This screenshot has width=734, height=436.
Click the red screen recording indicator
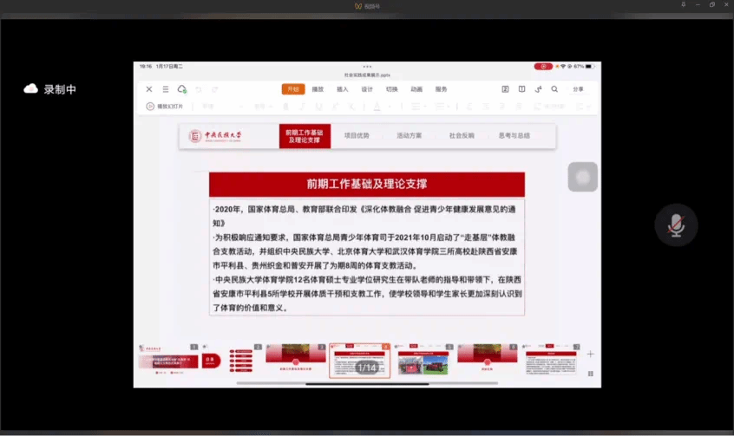pos(543,66)
